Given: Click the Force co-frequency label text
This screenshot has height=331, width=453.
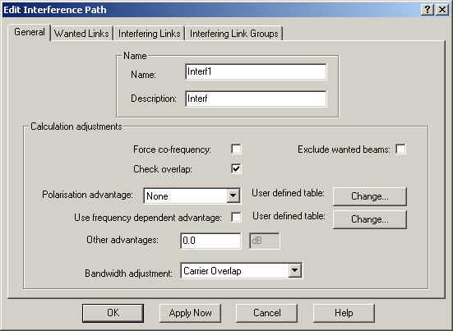Looking at the screenshot, I should click(172, 149).
